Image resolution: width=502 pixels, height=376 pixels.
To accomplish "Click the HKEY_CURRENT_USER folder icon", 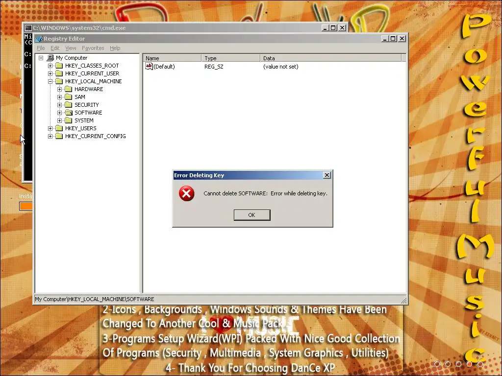I will [59, 73].
